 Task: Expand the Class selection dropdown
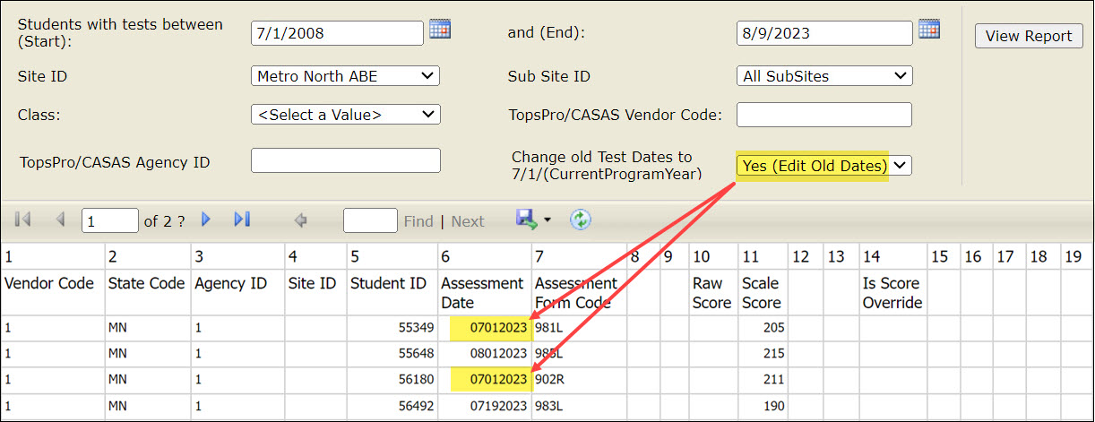(345, 115)
